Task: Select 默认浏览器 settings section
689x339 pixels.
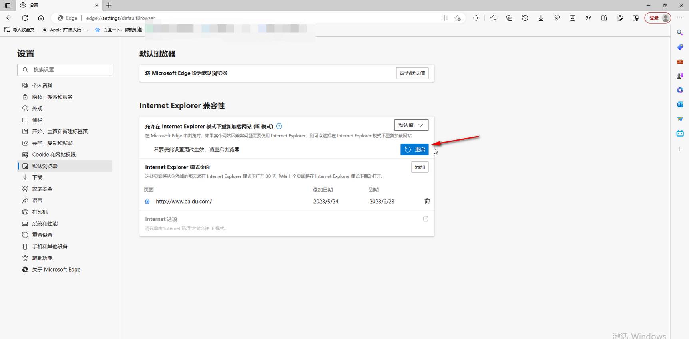Action: (65, 166)
